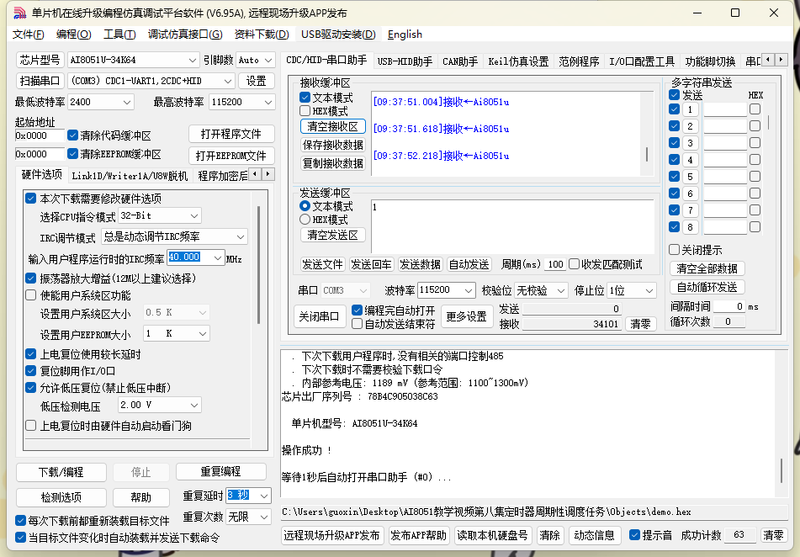Screen dimensions: 800x557
Task: Click the 周期(ms) input field
Action: (555, 264)
